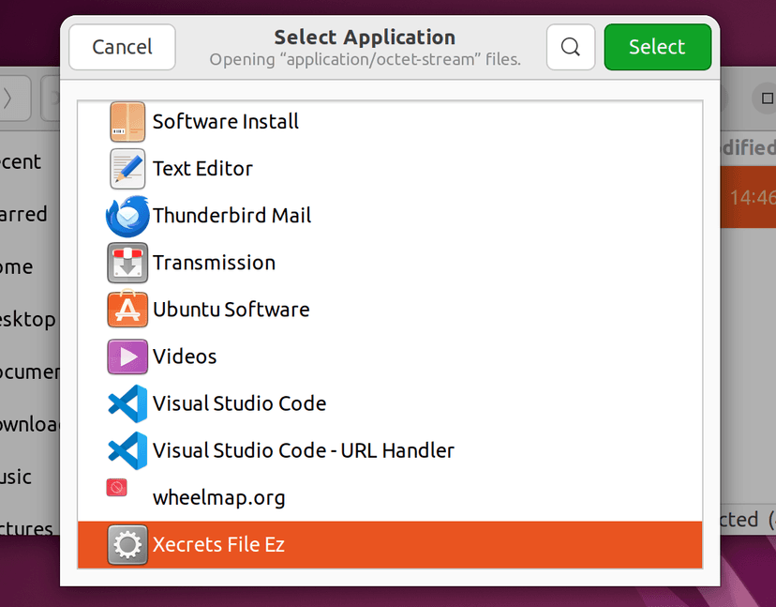Open the search magnifier in the dialog

point(571,45)
